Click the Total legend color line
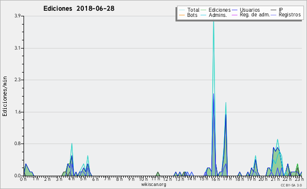Screen dimensions: 307x189 pos(182,10)
